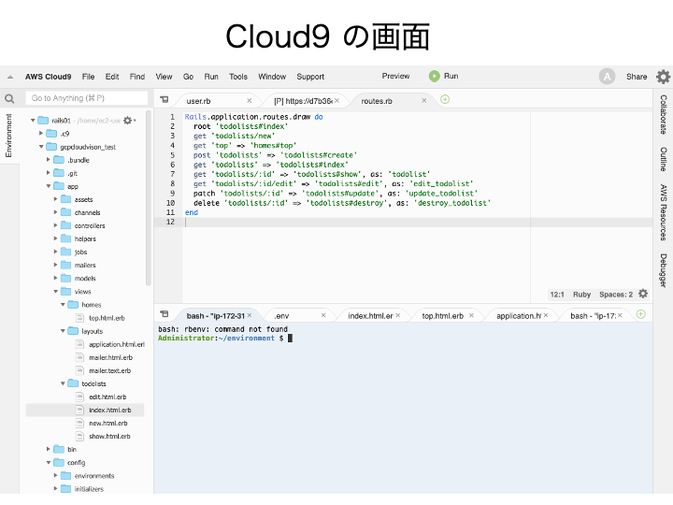Open the Window menu
The width and height of the screenshot is (673, 505).
(272, 77)
